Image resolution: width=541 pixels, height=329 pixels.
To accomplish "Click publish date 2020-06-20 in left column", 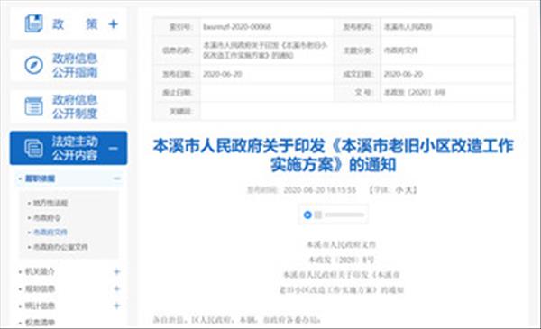I will 223,74.
